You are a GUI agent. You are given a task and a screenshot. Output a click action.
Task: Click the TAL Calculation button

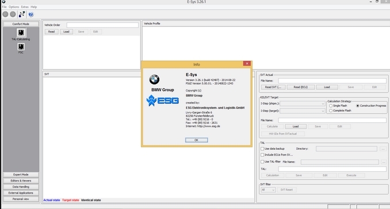(x=273, y=175)
